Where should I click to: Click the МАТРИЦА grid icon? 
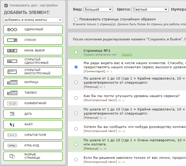coord(12,82)
